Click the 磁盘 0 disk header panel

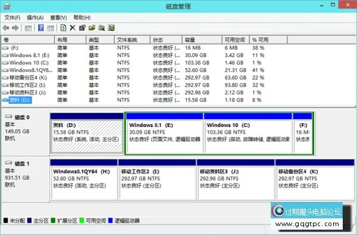point(25,133)
